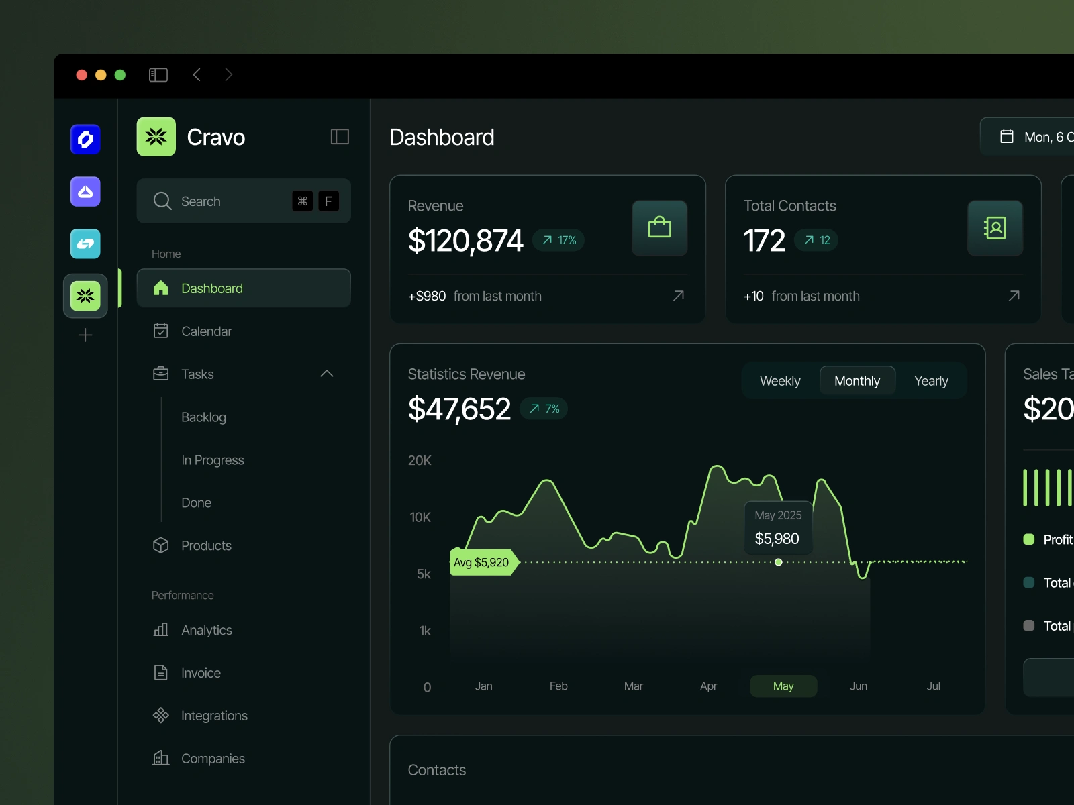This screenshot has height=805, width=1074.
Task: Open the In Progress task list
Action: pyautogui.click(x=213, y=460)
